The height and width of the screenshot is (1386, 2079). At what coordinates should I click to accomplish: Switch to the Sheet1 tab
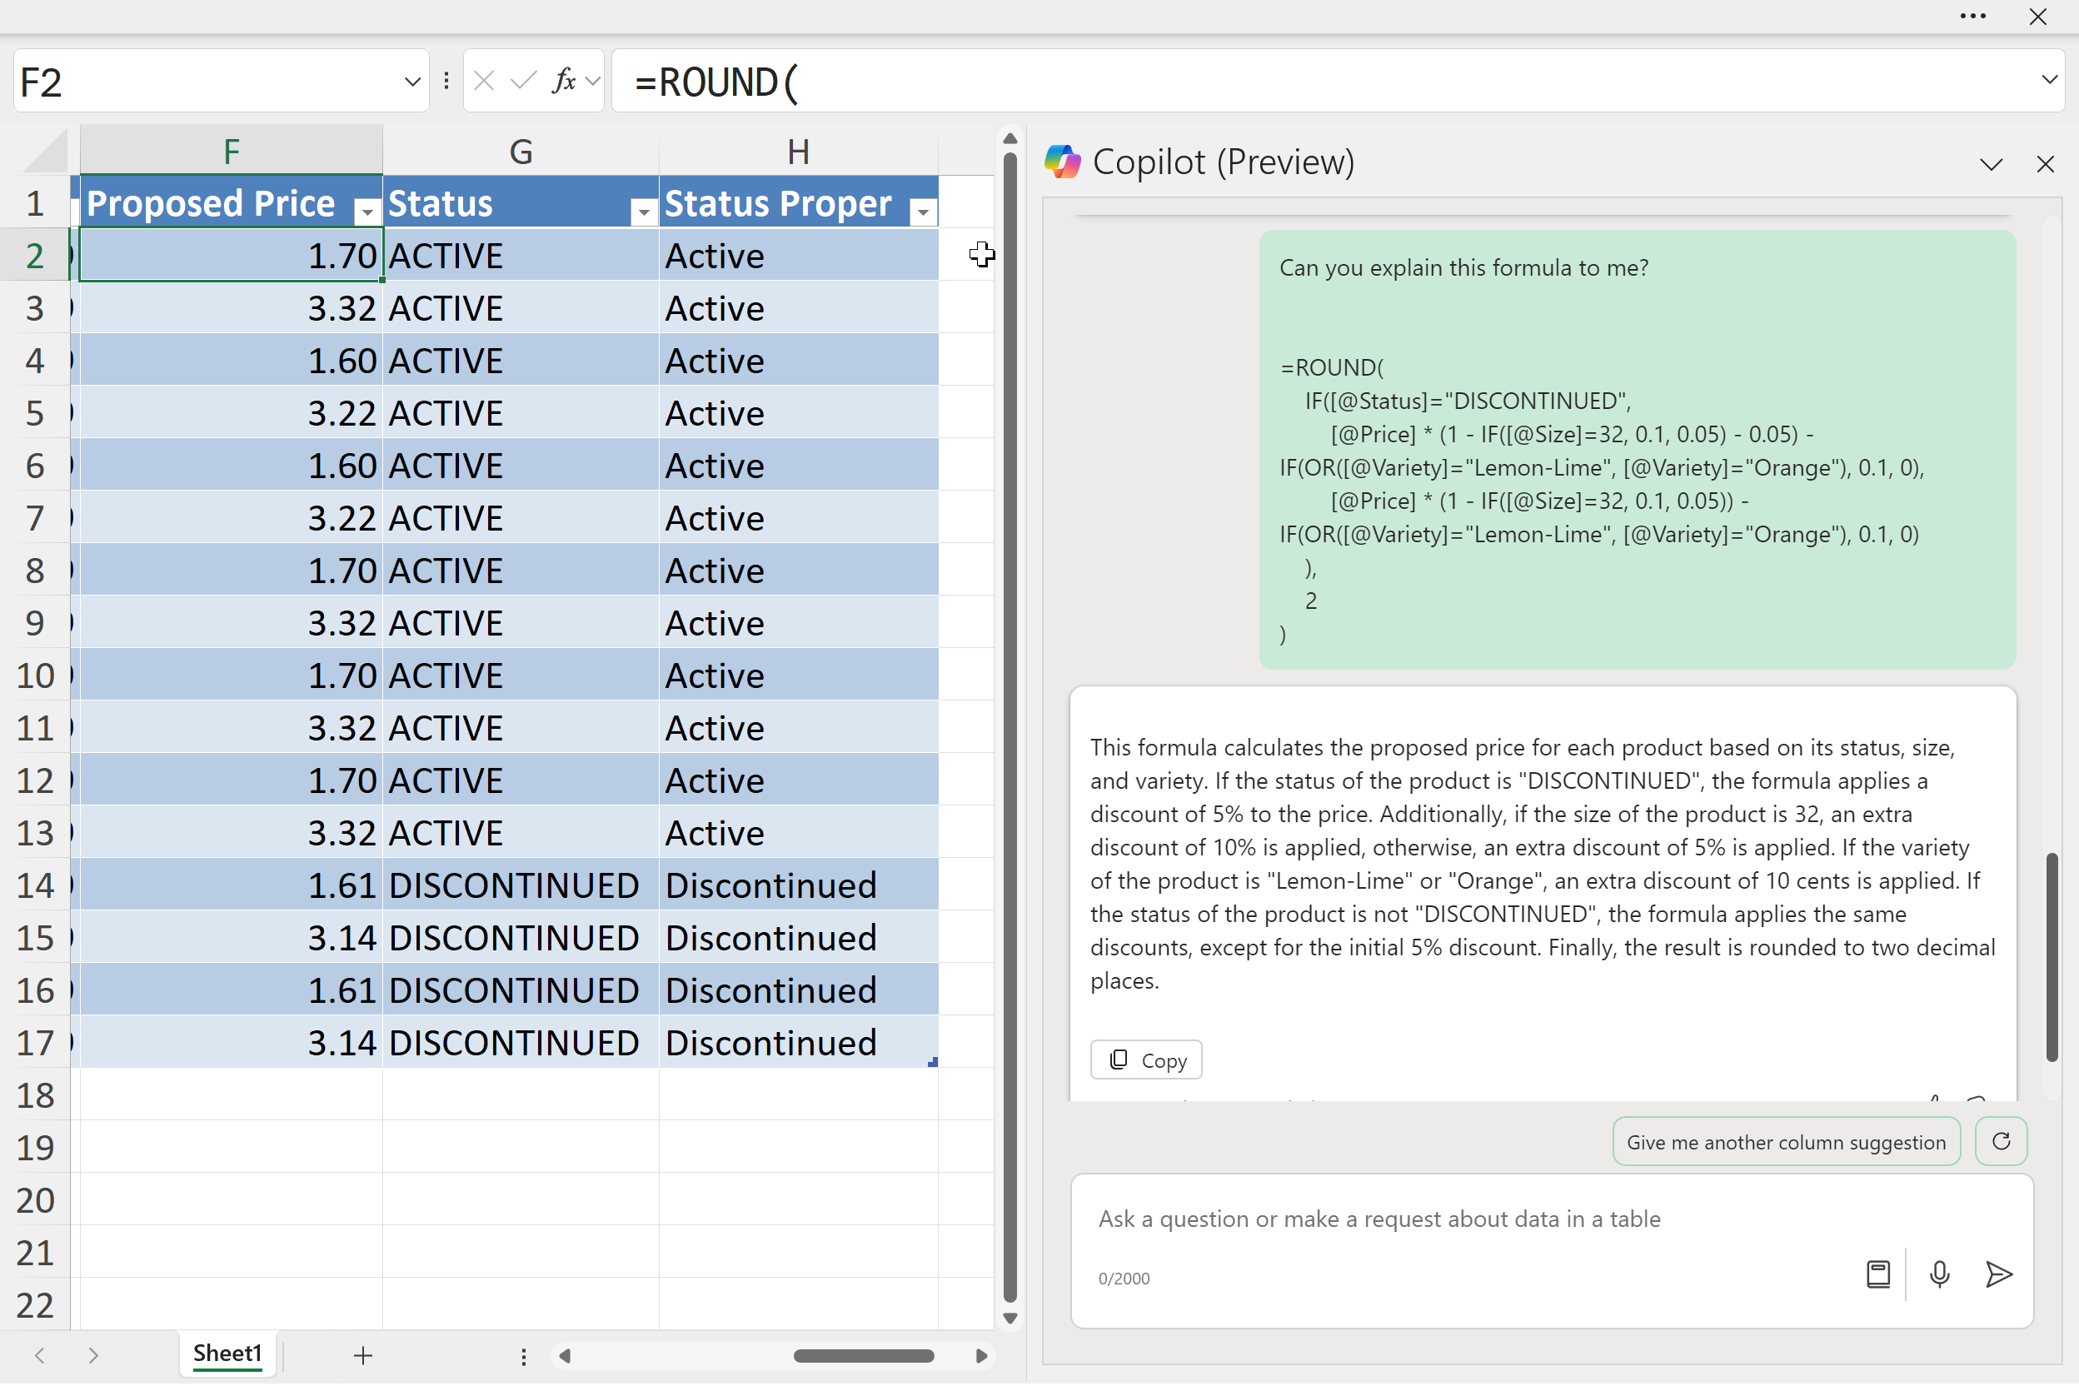(227, 1354)
